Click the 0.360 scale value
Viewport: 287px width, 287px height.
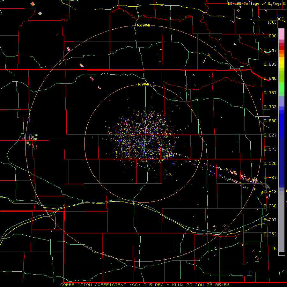click(x=270, y=206)
